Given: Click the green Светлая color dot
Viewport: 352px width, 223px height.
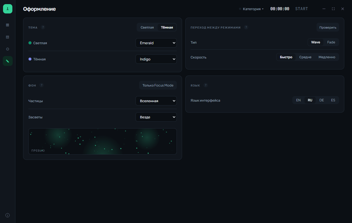Looking at the screenshot, I should click(30, 43).
